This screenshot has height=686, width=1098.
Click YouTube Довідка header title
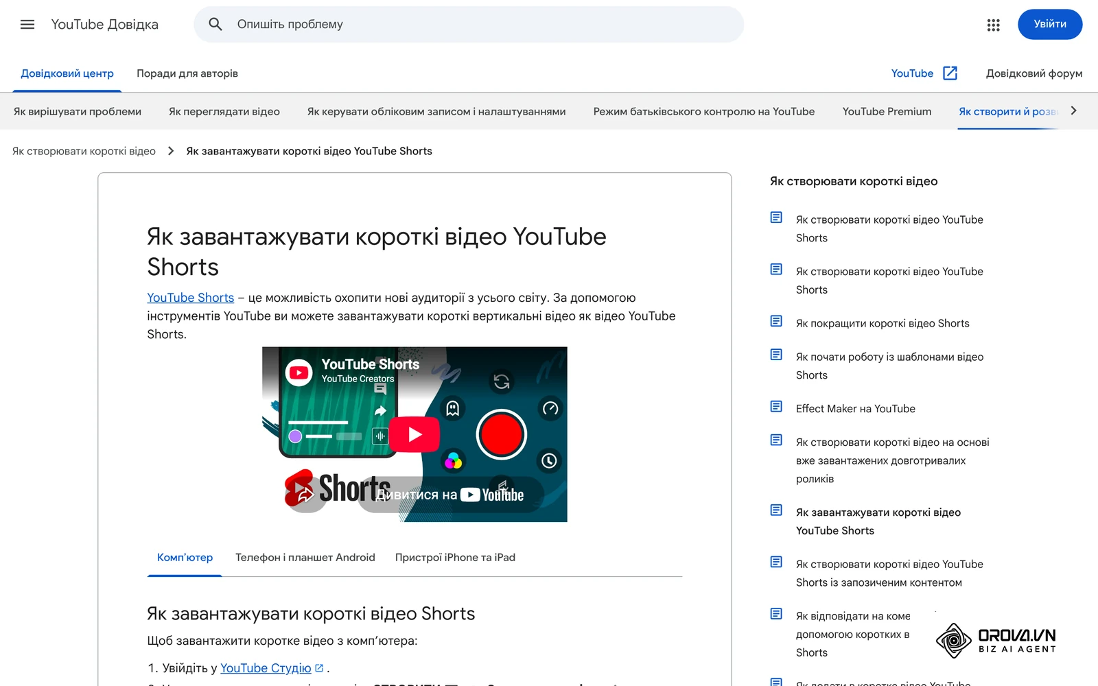point(104,25)
